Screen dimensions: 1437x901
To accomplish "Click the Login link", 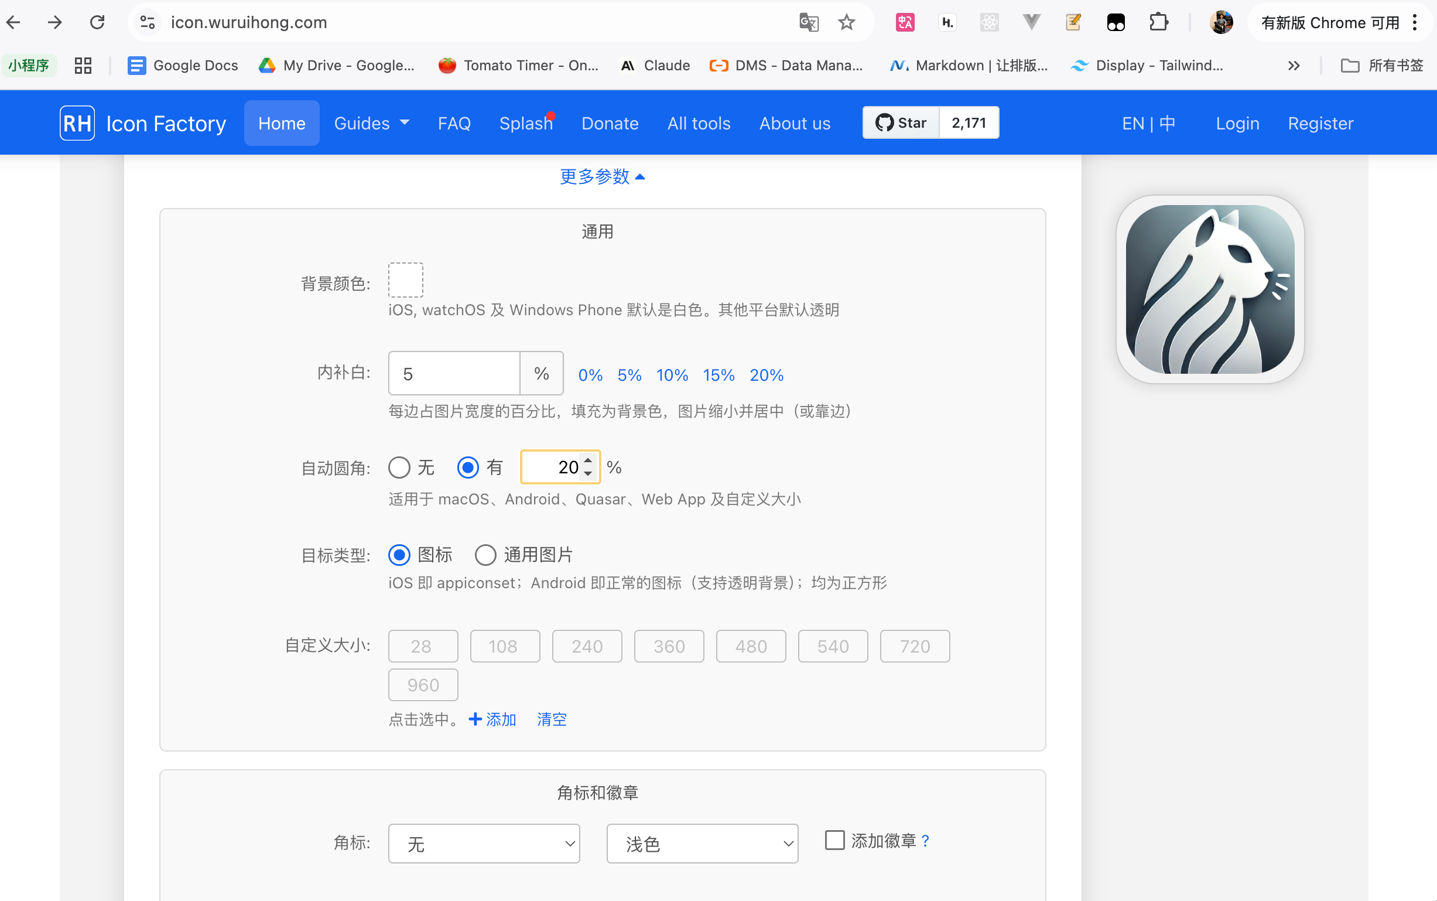I will [x=1237, y=124].
